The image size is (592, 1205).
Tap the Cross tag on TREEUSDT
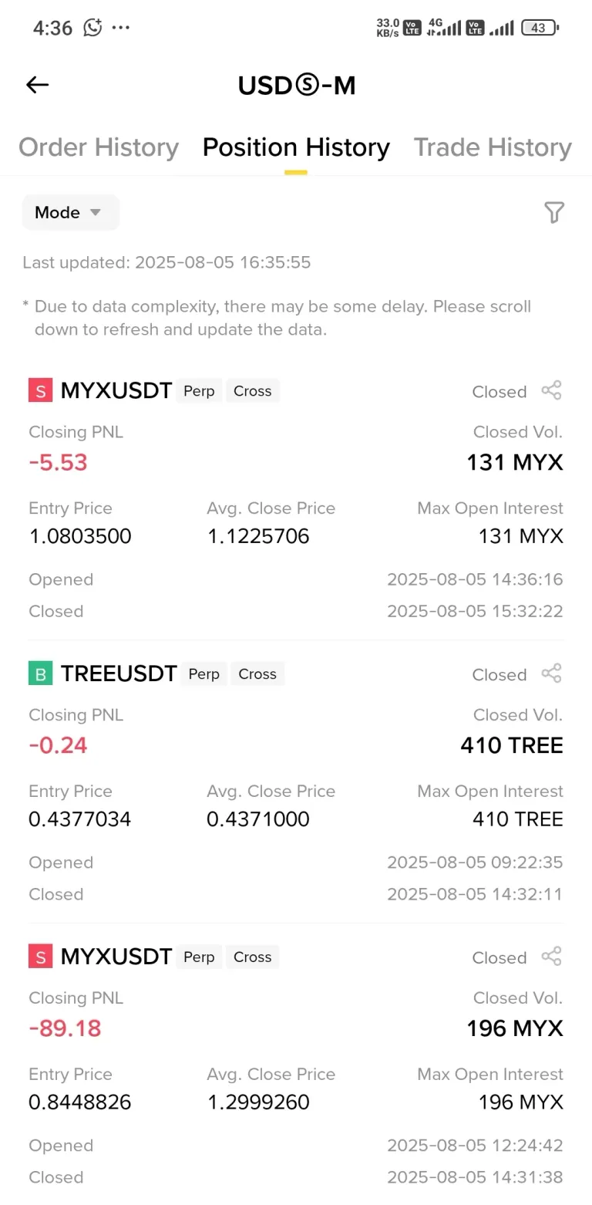click(x=257, y=673)
